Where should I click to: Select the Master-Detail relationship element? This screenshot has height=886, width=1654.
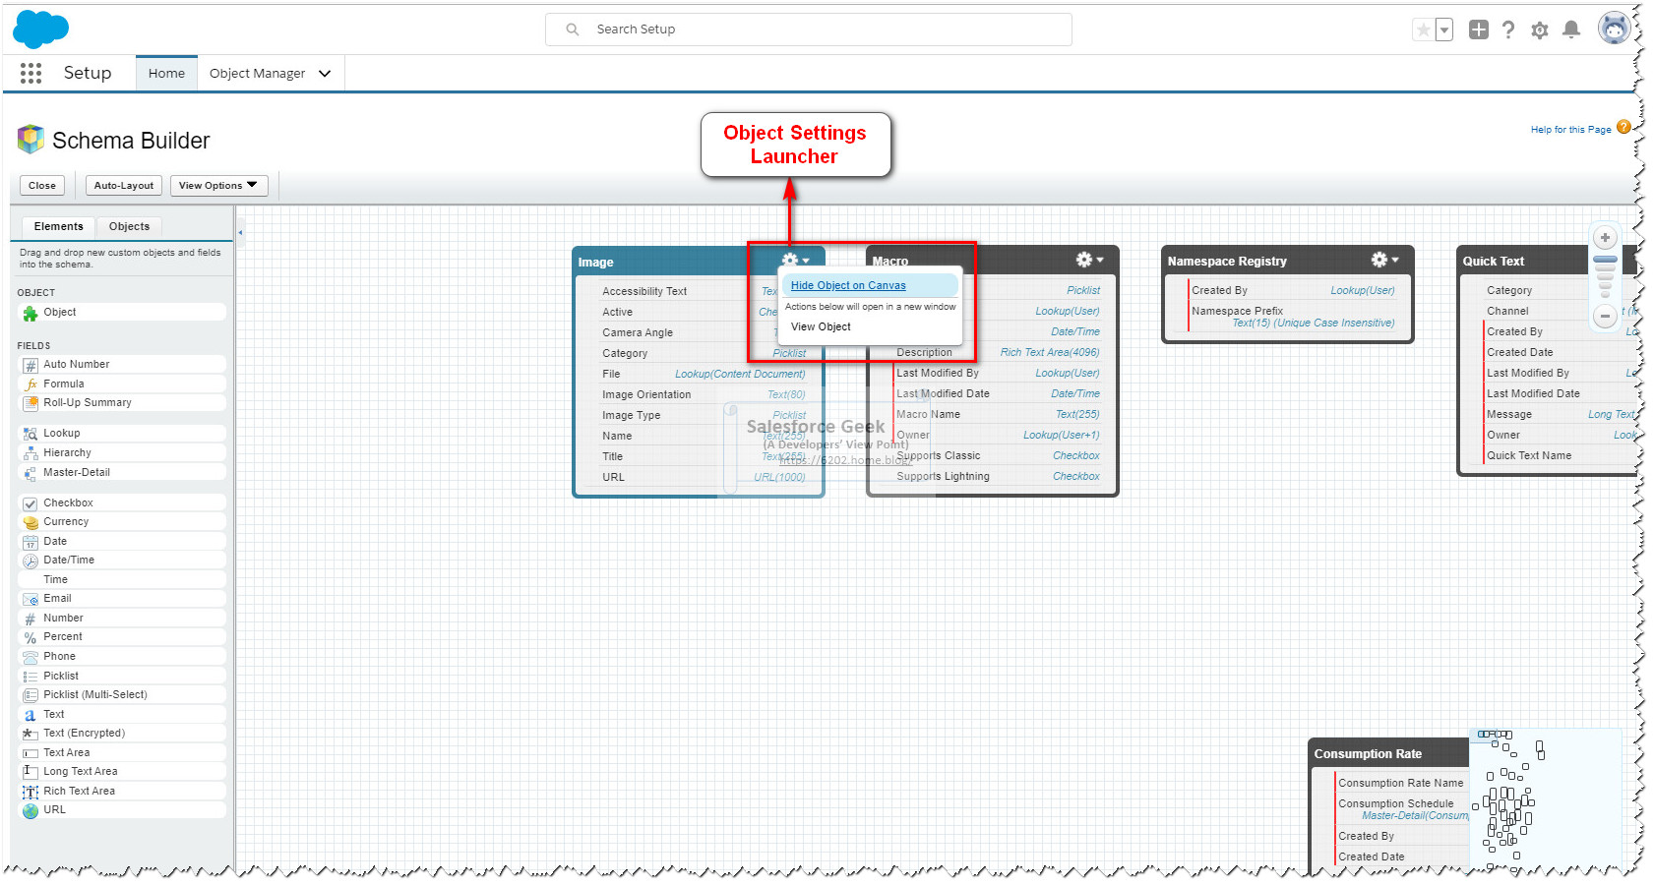click(76, 472)
